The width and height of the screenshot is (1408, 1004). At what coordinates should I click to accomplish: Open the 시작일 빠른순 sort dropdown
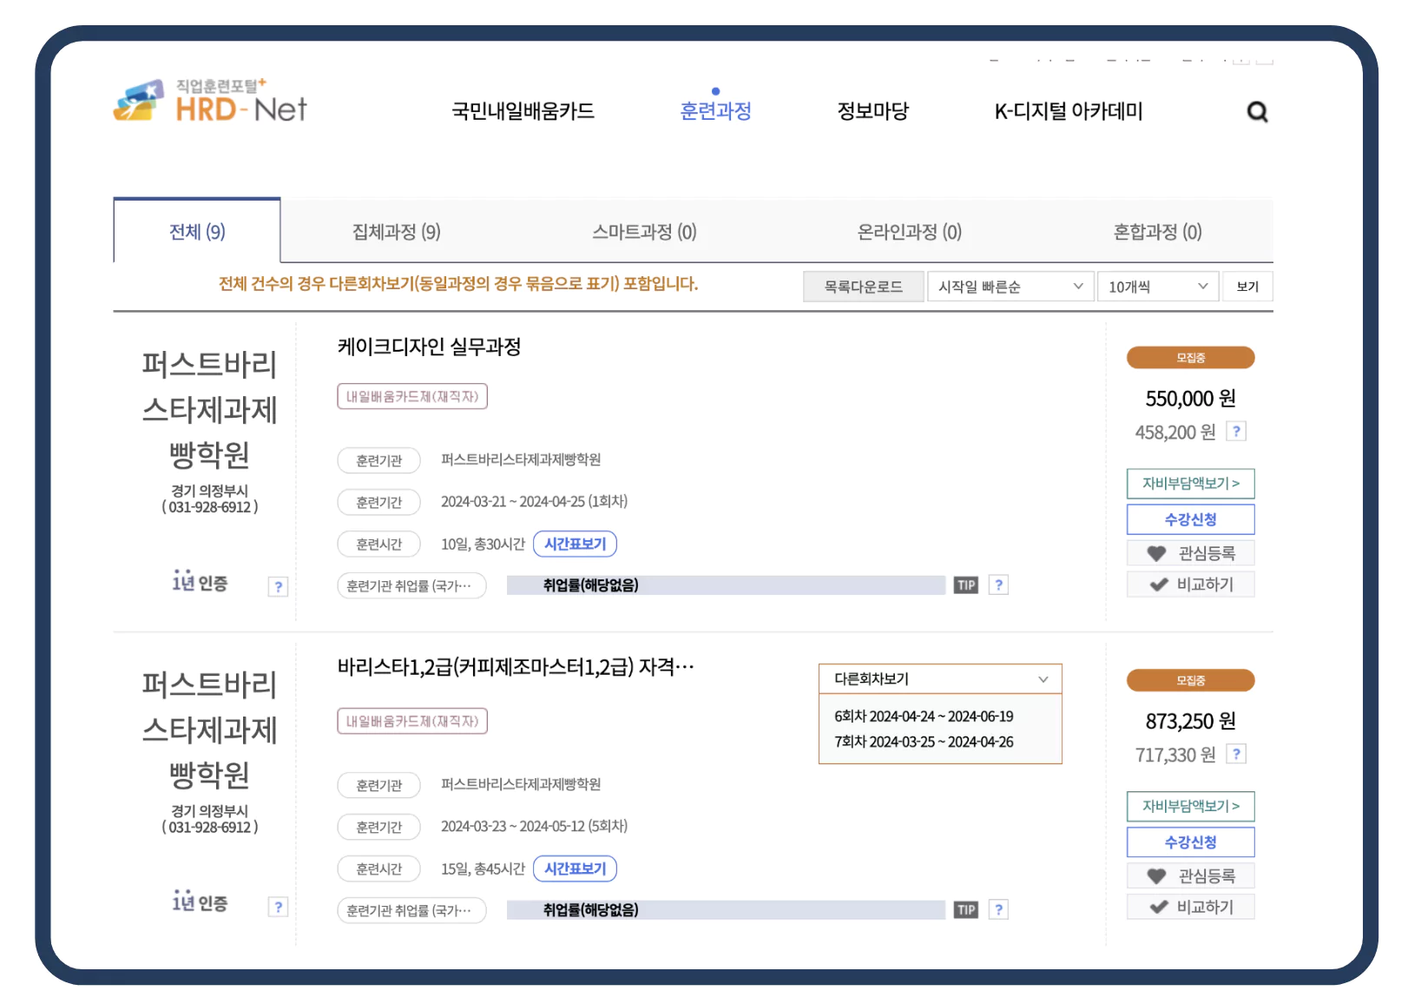[x=1010, y=287]
